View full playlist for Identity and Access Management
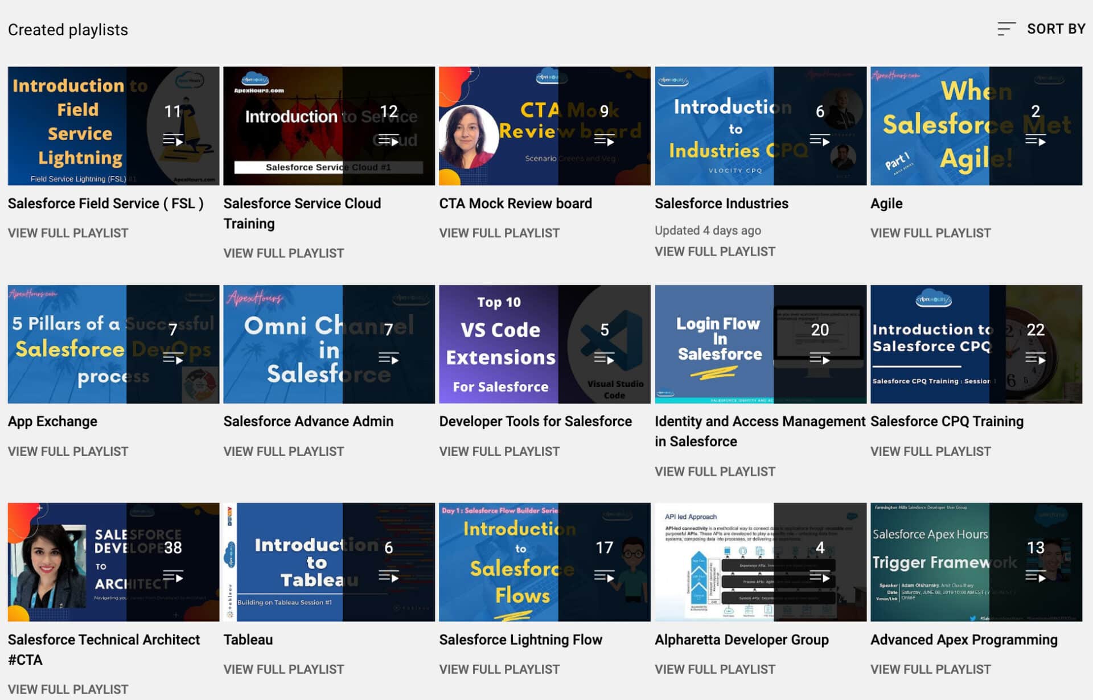 click(715, 471)
